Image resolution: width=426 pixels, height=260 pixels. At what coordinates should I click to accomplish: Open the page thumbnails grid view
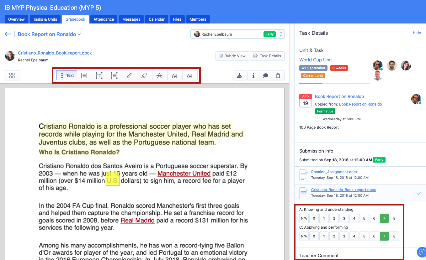(12, 75)
